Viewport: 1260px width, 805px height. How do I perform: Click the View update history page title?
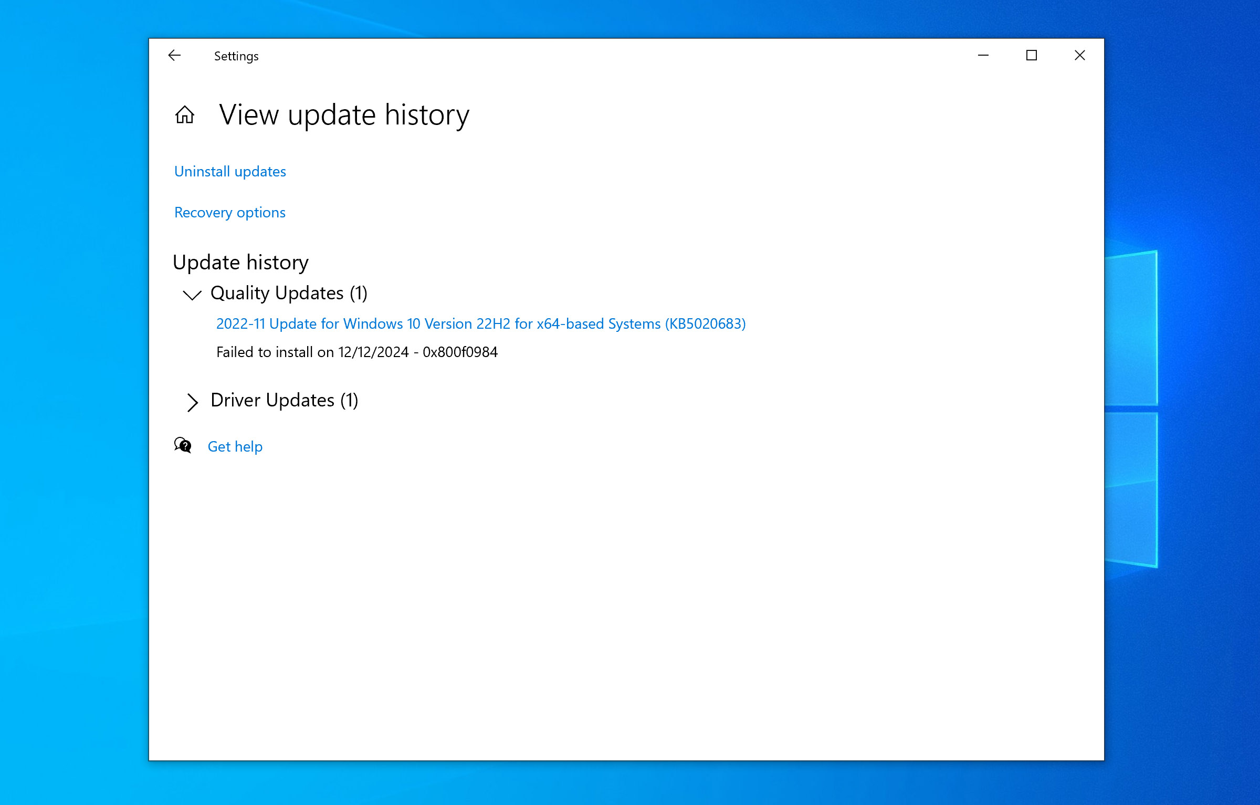[344, 115]
